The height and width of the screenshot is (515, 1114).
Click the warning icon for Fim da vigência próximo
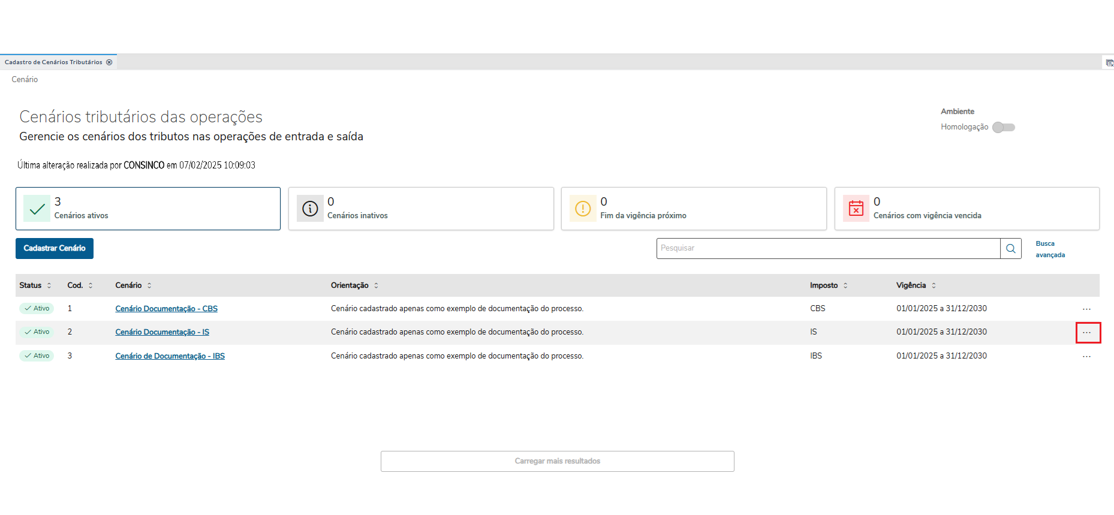coord(583,209)
